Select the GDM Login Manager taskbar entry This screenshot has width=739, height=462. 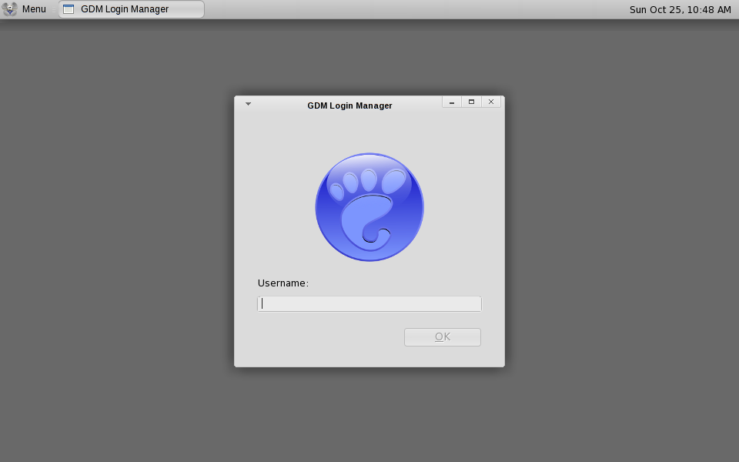(x=132, y=9)
